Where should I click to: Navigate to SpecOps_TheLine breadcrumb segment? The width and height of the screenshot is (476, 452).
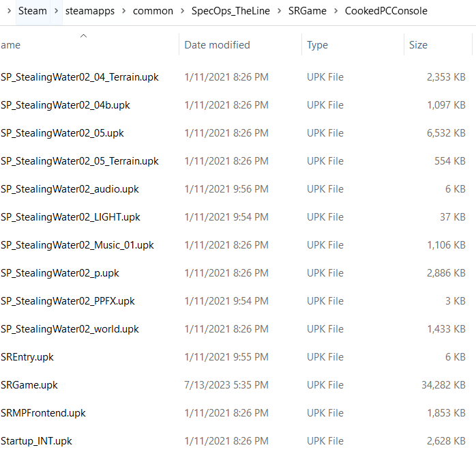[230, 11]
